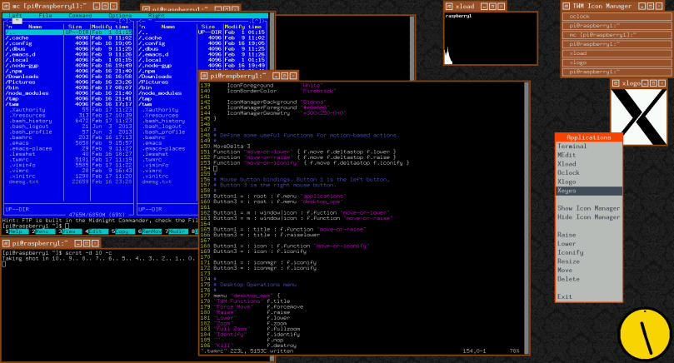The width and height of the screenshot is (674, 363).
Task: Select oclock entry in TWM Icon Manager
Action: pyautogui.click(x=617, y=17)
